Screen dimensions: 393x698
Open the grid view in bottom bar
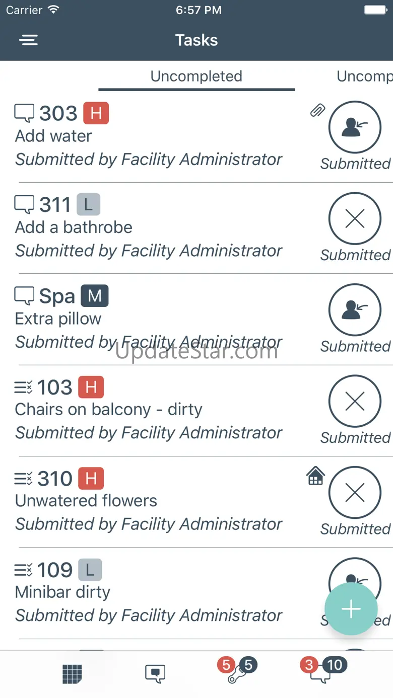point(72,673)
